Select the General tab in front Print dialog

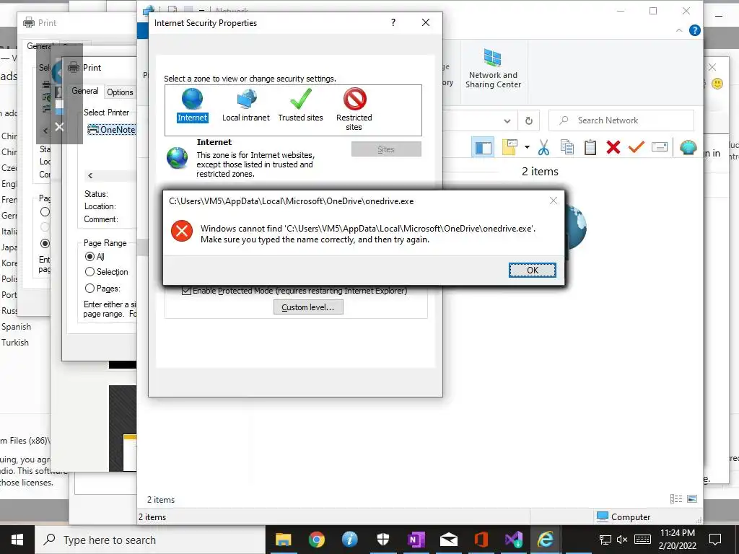[85, 91]
